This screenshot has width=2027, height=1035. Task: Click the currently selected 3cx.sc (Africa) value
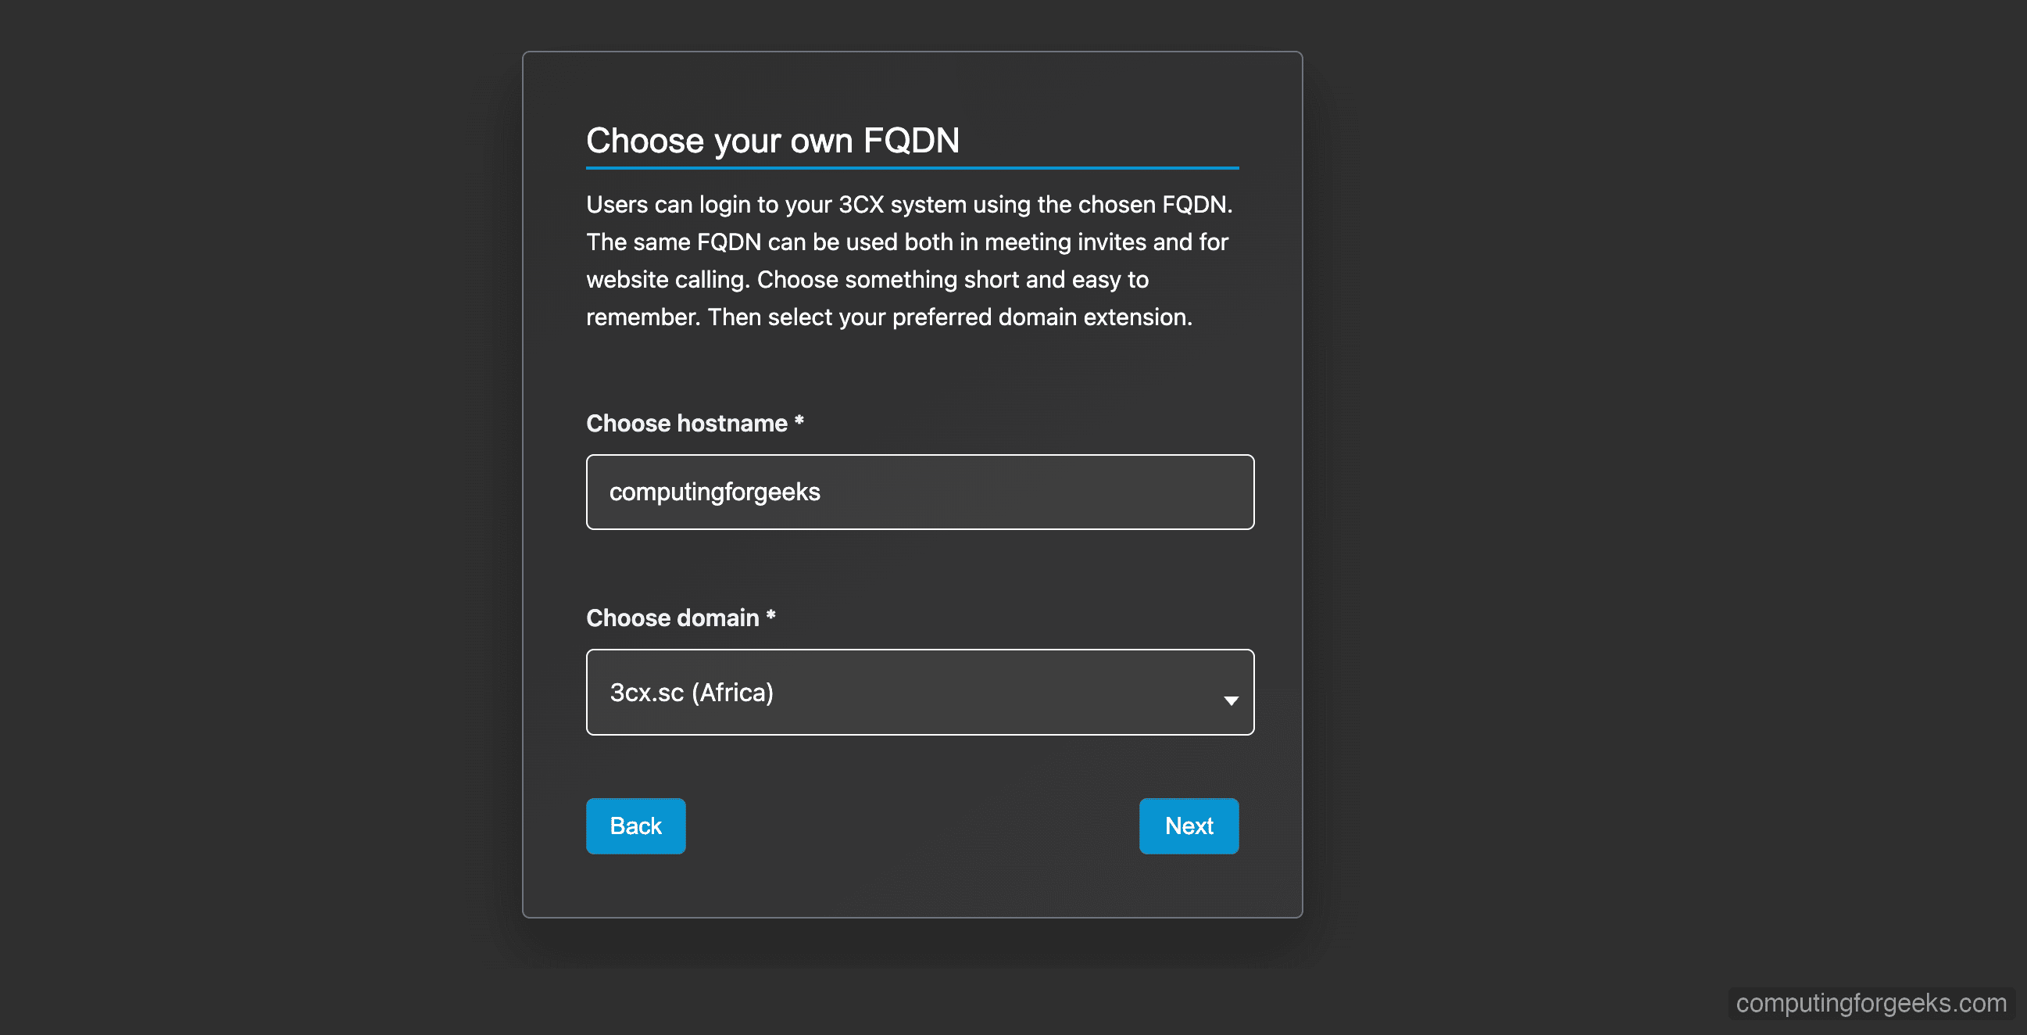click(x=691, y=693)
